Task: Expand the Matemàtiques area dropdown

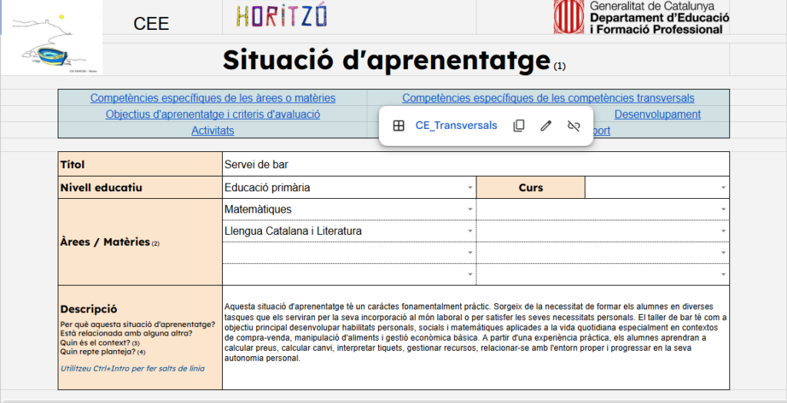Action: click(x=470, y=210)
